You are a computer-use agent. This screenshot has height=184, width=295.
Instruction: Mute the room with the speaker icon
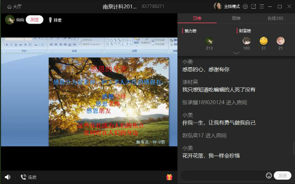click(x=7, y=177)
